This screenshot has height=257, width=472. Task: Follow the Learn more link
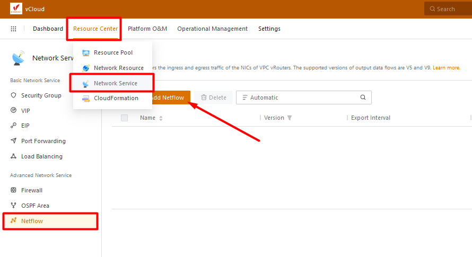coord(446,68)
